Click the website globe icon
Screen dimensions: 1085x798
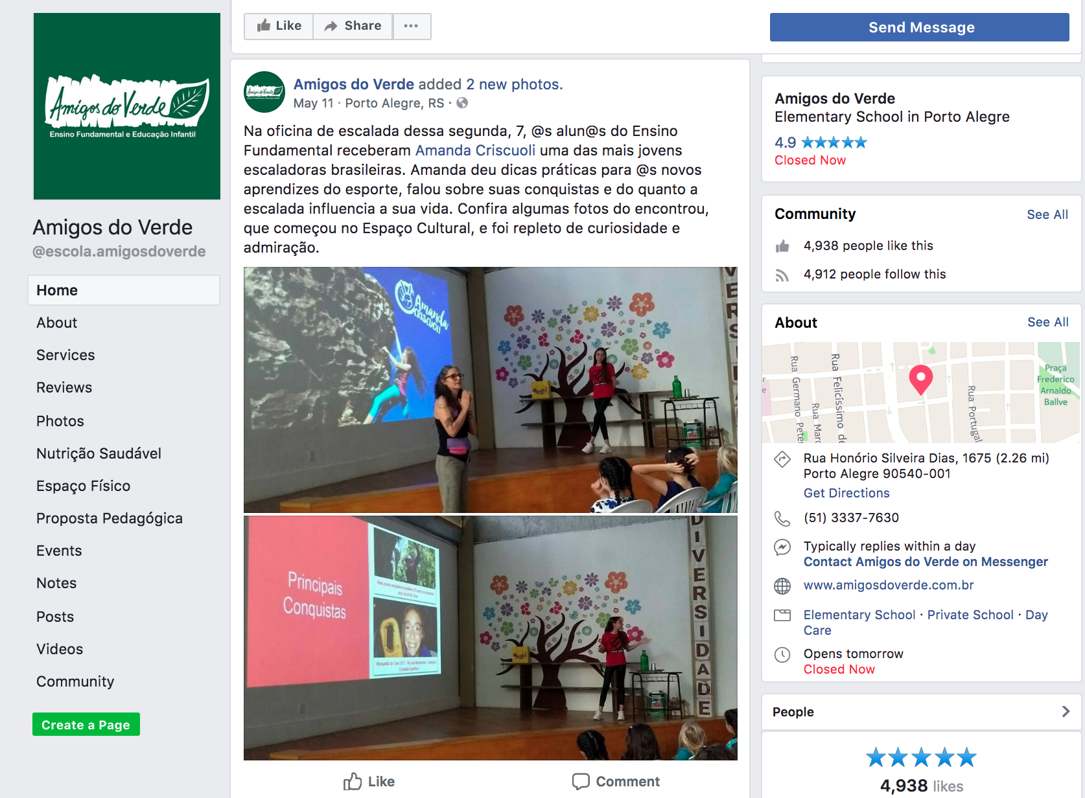[x=782, y=586]
